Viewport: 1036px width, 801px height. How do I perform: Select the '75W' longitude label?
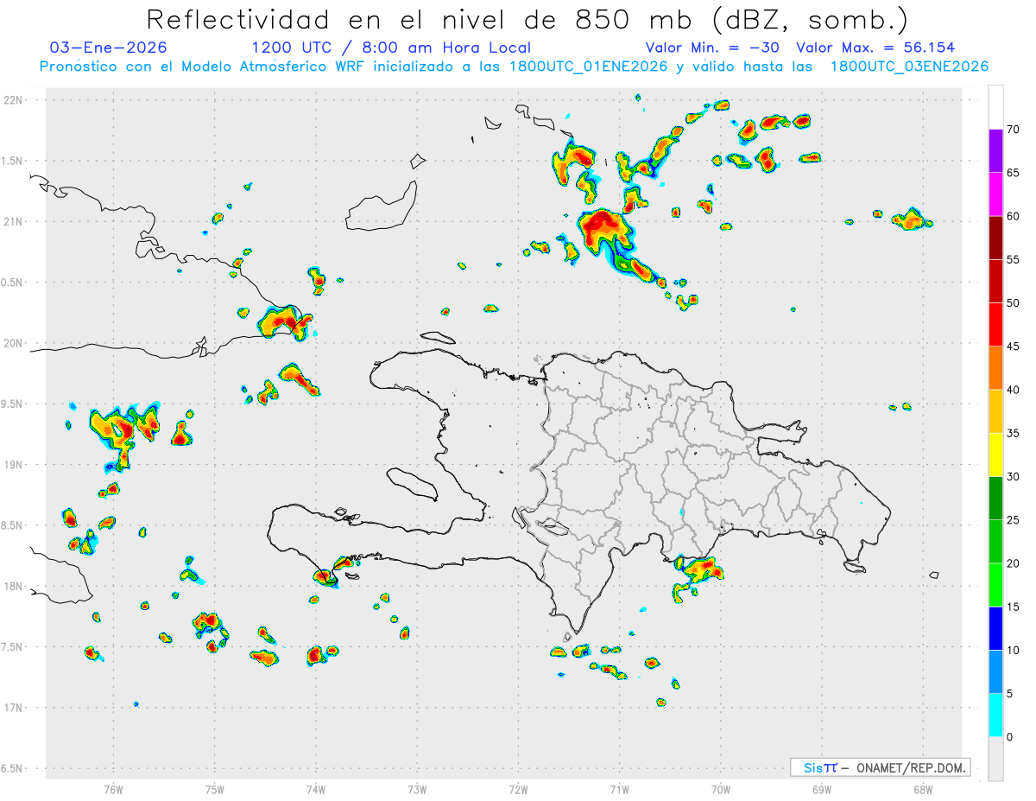[215, 789]
